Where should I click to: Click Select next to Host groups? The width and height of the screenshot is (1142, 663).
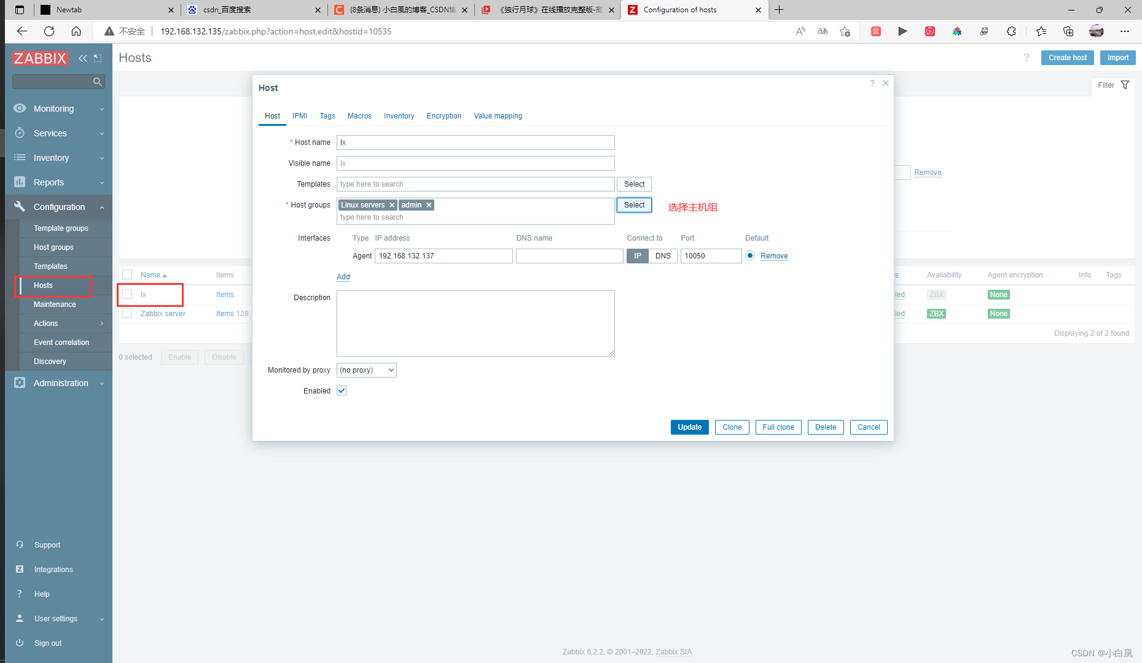634,205
